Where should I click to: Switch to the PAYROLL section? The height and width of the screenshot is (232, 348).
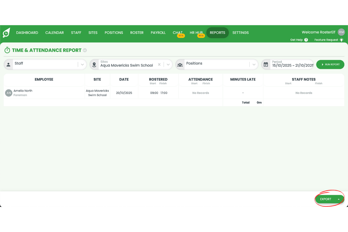pyautogui.click(x=158, y=32)
